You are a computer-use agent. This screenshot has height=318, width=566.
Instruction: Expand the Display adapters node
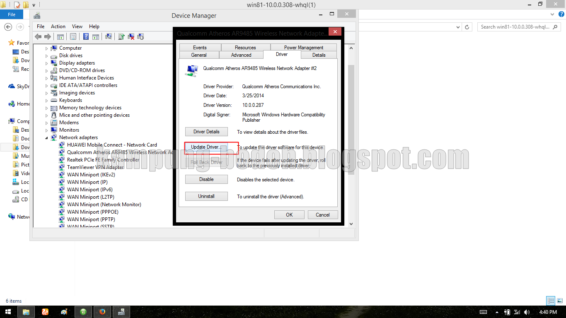tap(47, 63)
